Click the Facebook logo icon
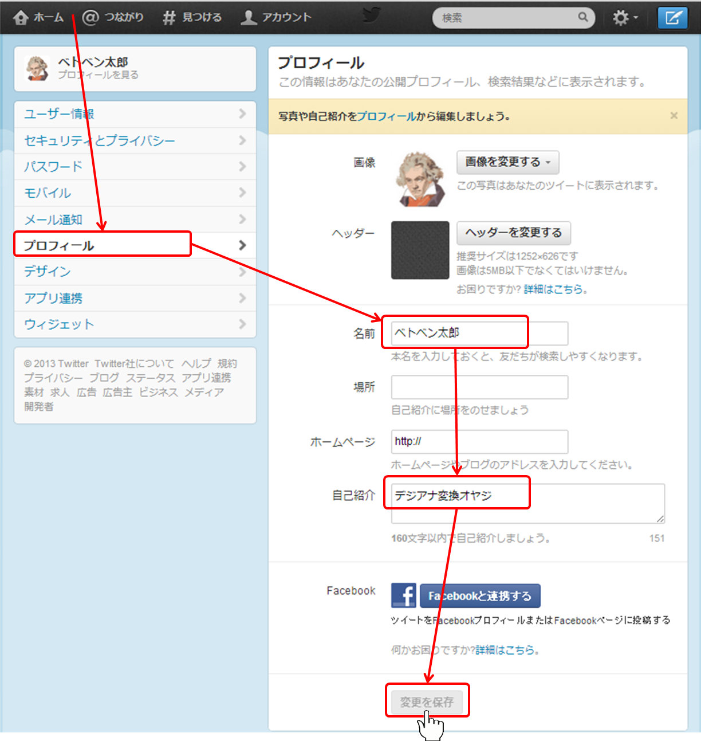The height and width of the screenshot is (741, 701). coord(404,595)
